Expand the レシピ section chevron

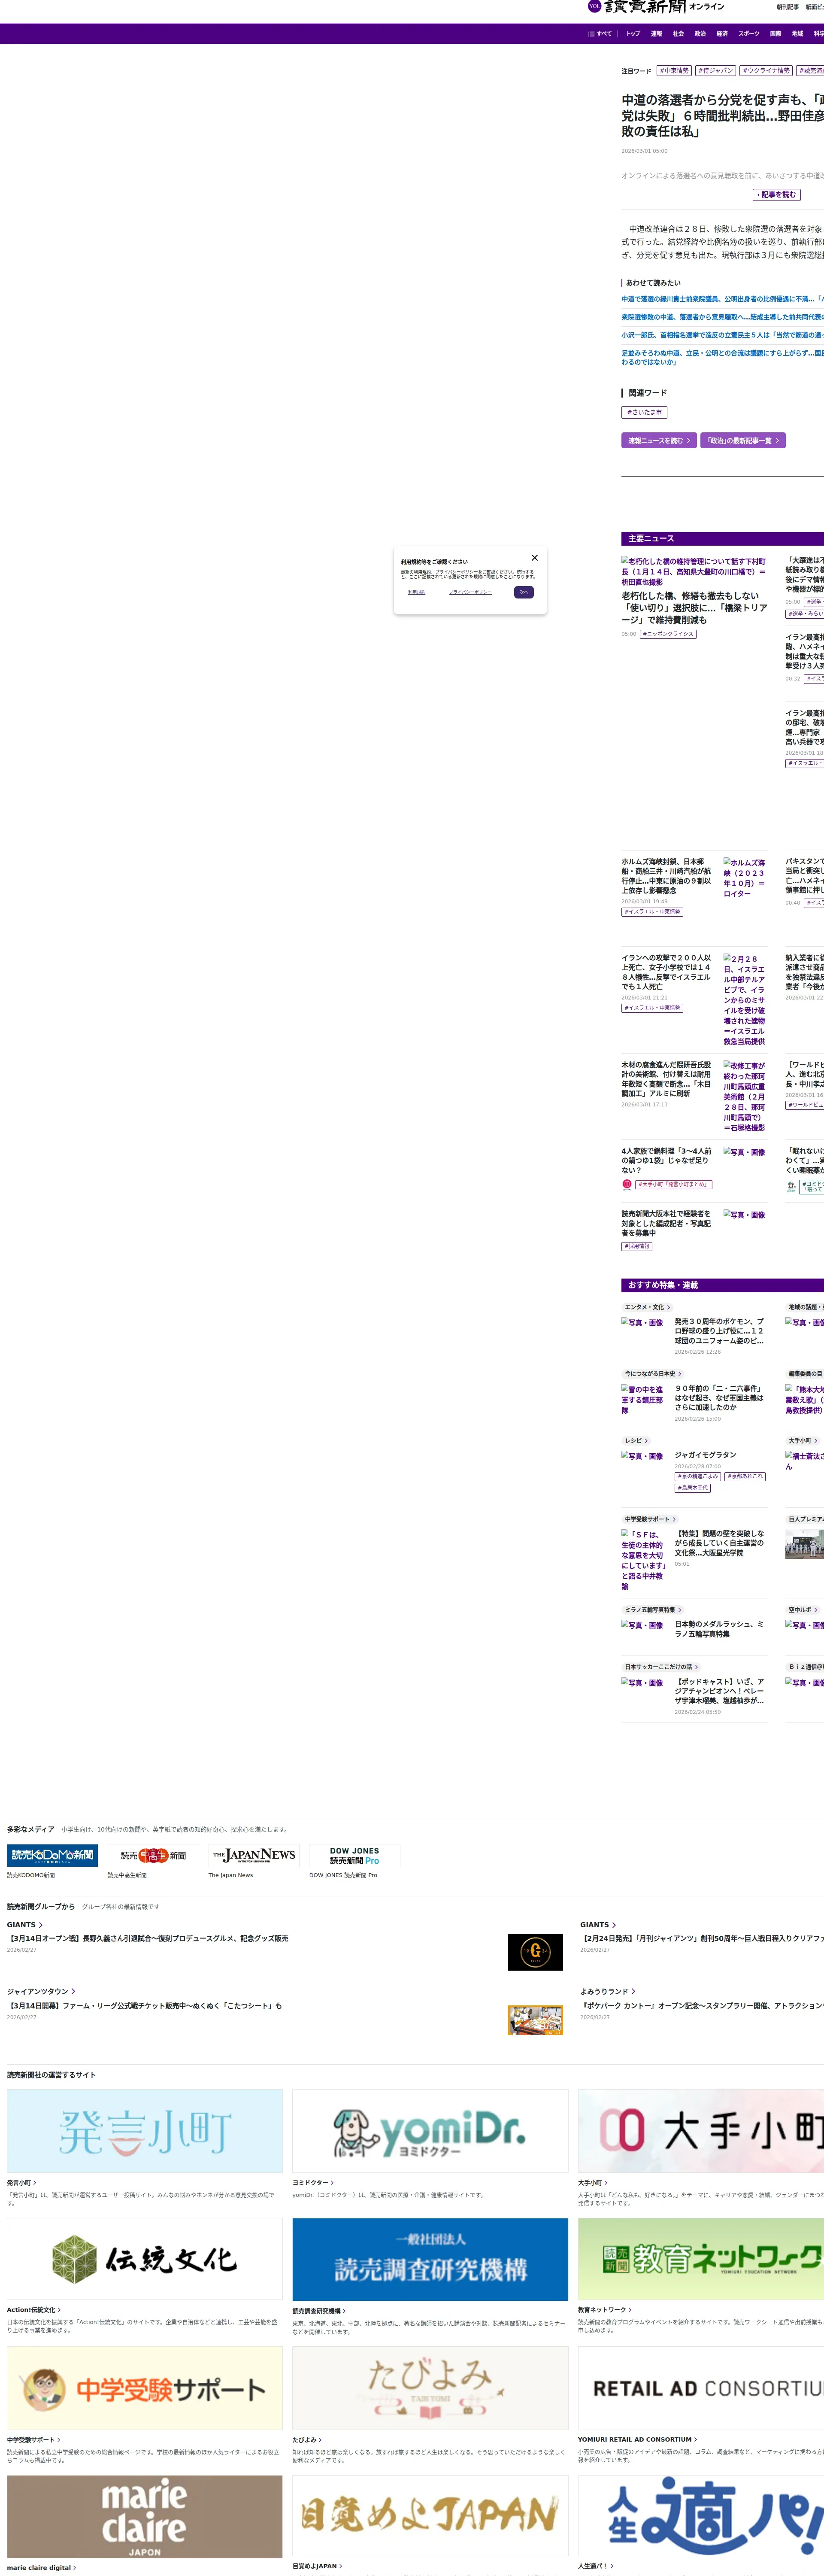646,1441
